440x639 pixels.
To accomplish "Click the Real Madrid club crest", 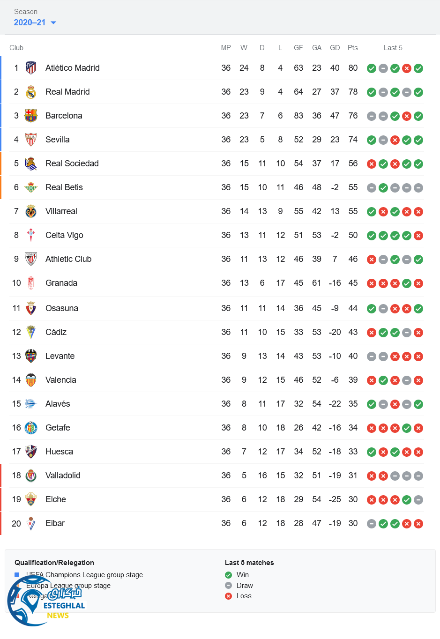I will (31, 92).
